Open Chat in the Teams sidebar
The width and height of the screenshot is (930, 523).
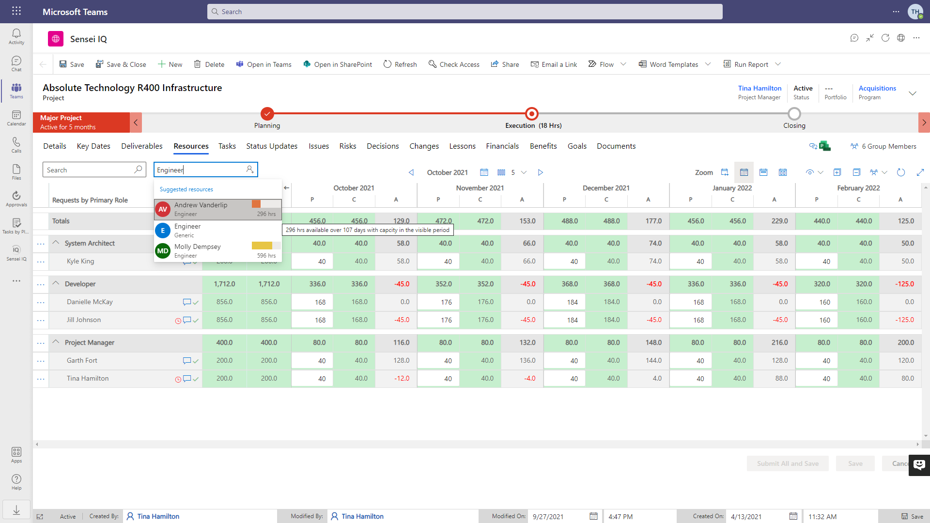(16, 63)
